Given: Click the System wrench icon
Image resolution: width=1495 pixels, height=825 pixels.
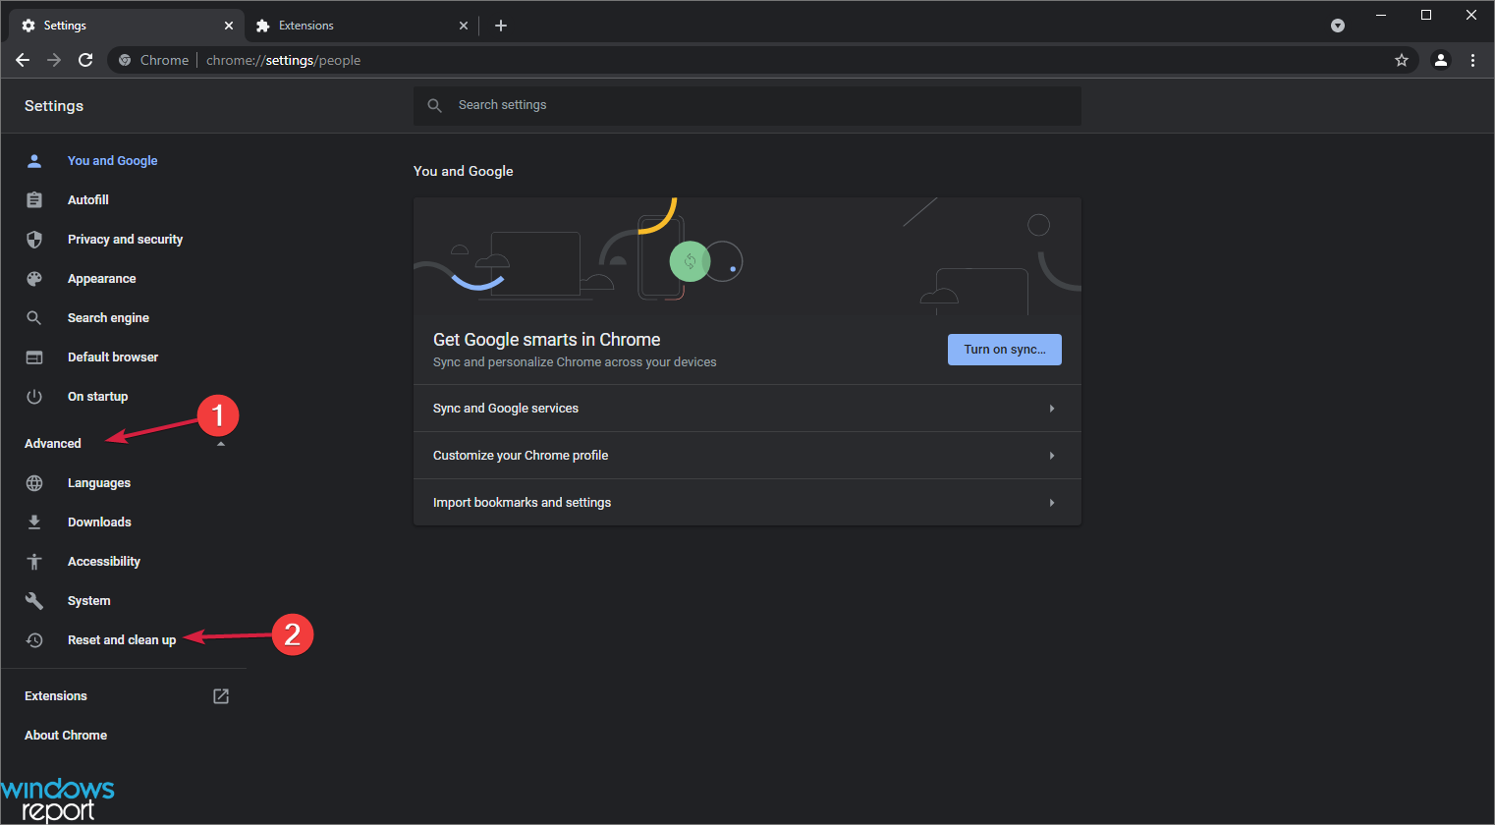Looking at the screenshot, I should (34, 600).
